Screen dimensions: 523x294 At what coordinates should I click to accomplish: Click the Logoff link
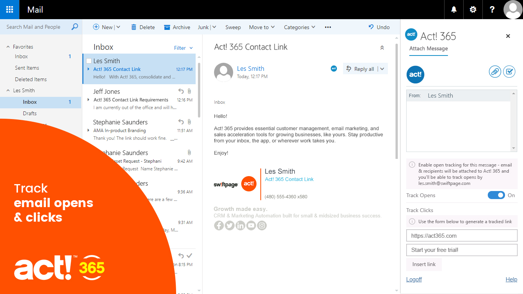click(414, 279)
